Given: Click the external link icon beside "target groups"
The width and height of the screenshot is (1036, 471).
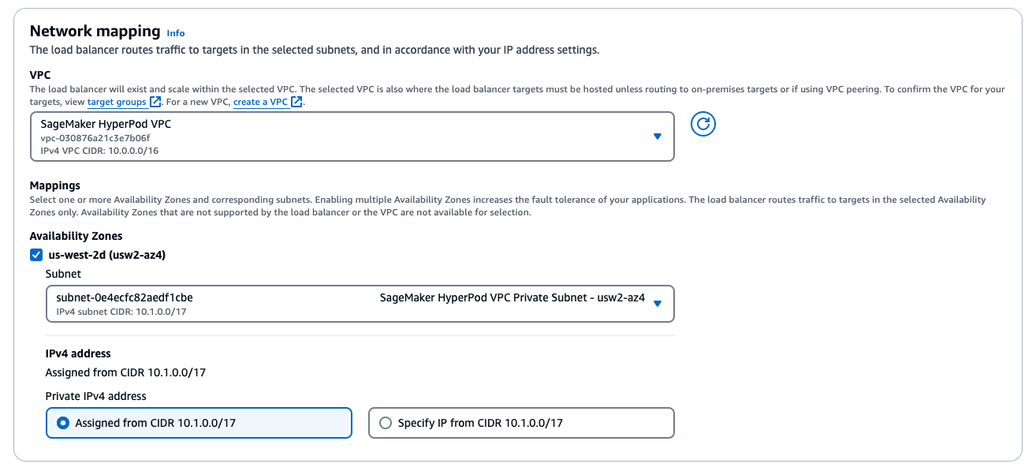Looking at the screenshot, I should click(x=153, y=102).
